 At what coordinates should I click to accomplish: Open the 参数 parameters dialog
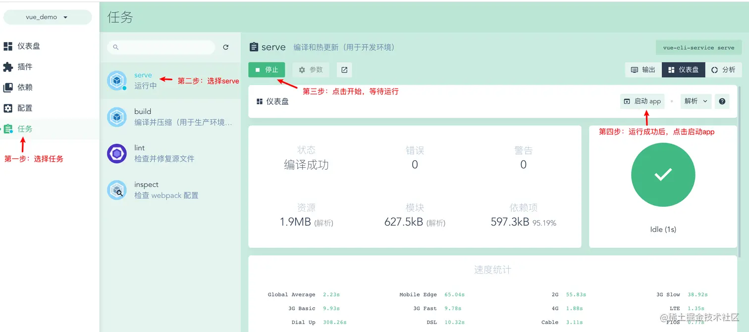pyautogui.click(x=311, y=70)
